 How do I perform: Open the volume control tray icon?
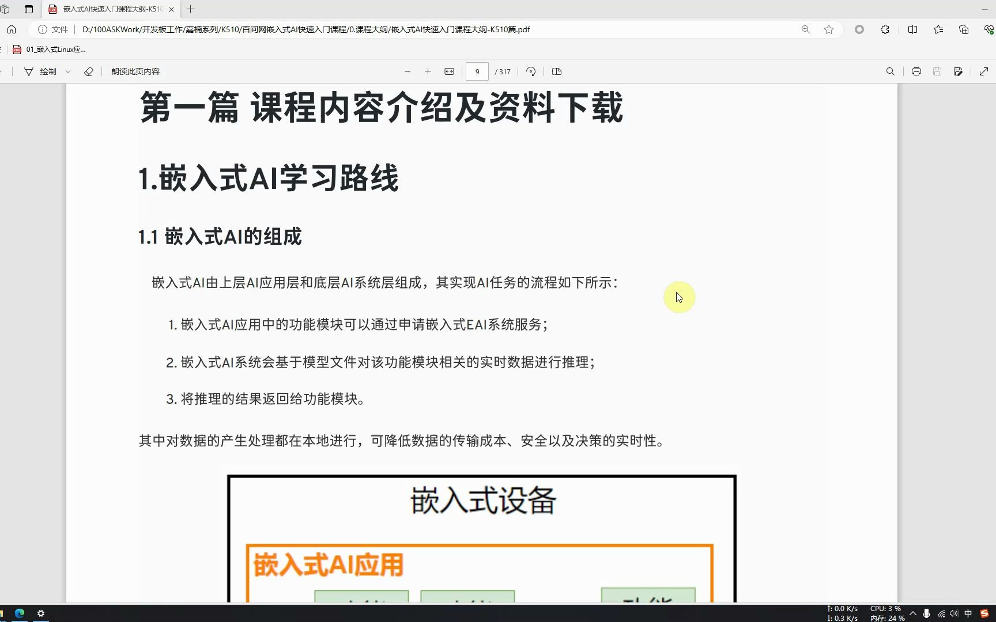(x=954, y=613)
